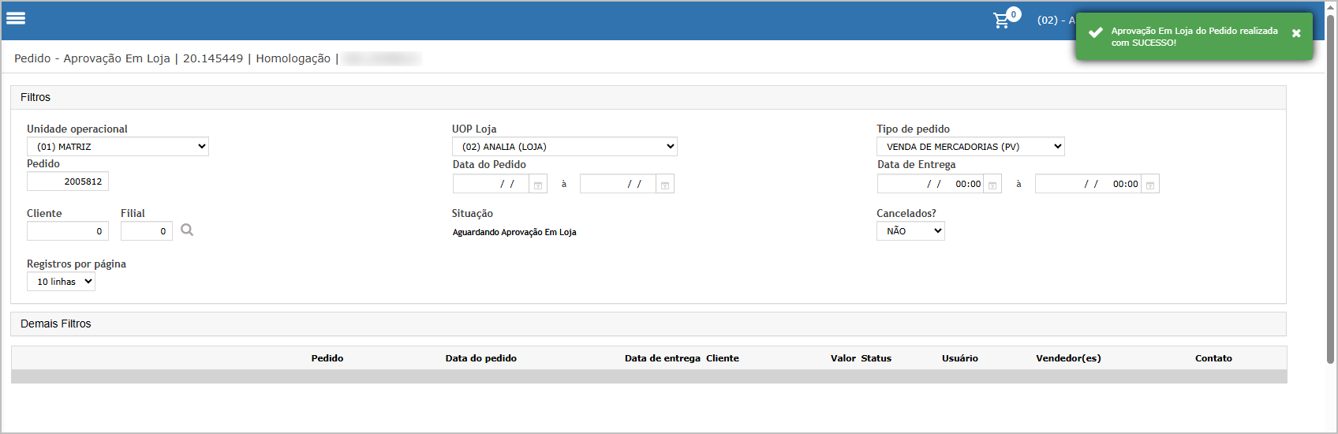Image resolution: width=1338 pixels, height=434 pixels.
Task: Click the Data de Entrega end date field
Action: pyautogui.click(x=1088, y=184)
